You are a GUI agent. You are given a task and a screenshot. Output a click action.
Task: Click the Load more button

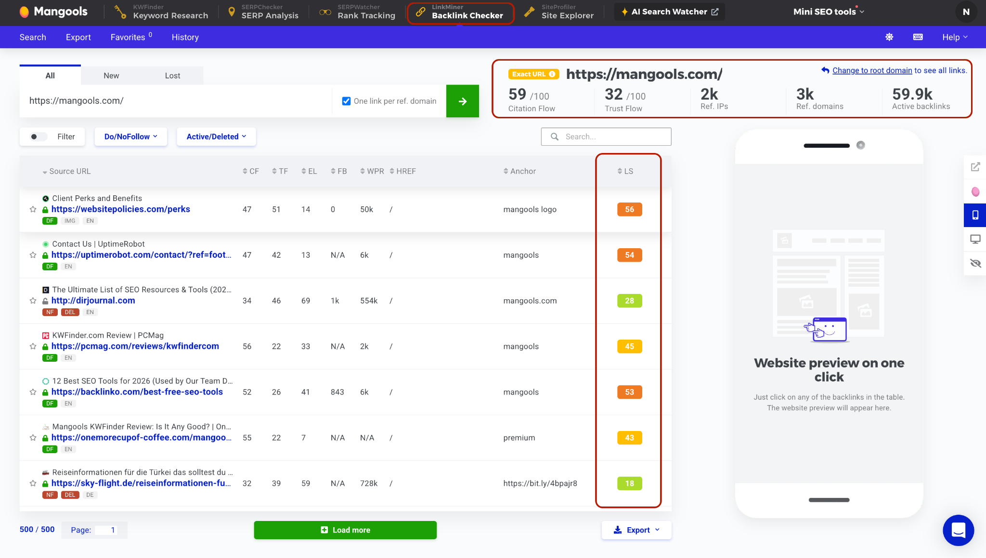click(345, 530)
